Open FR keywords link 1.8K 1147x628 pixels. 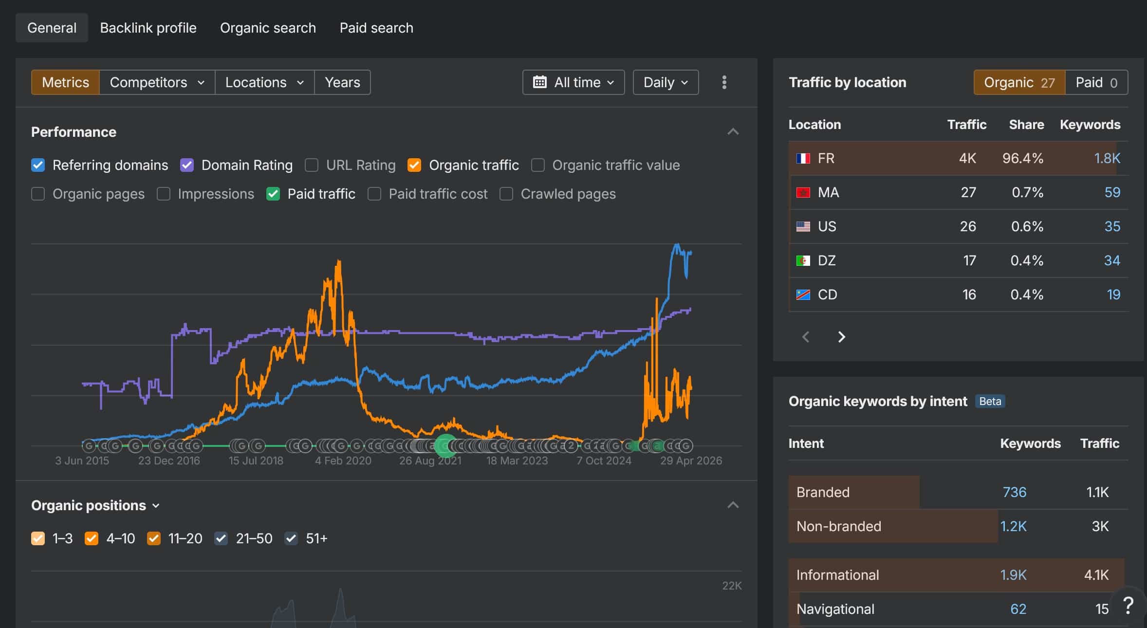(1107, 159)
